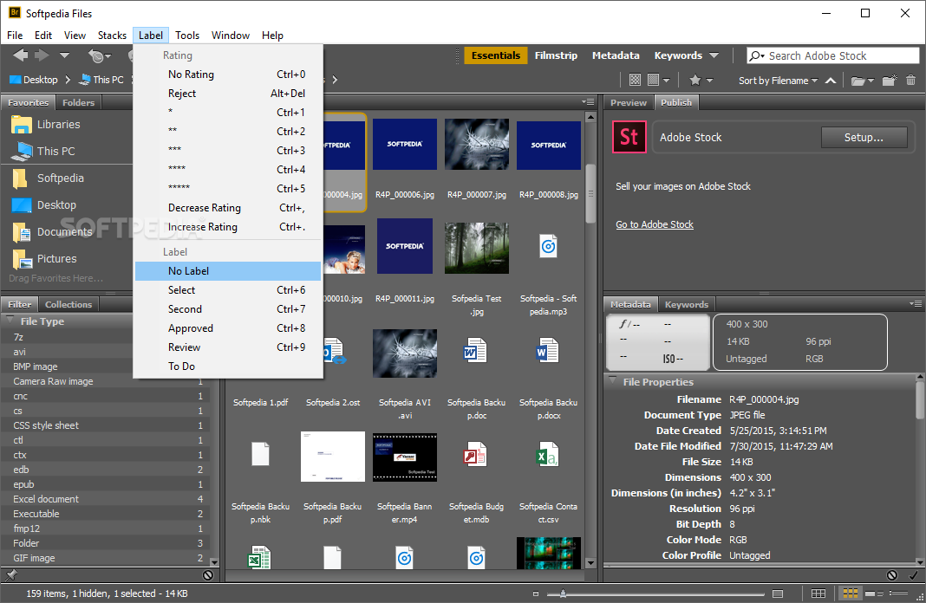Expand the workspace switcher dropdown arrow
The height and width of the screenshot is (603, 926).
714,55
